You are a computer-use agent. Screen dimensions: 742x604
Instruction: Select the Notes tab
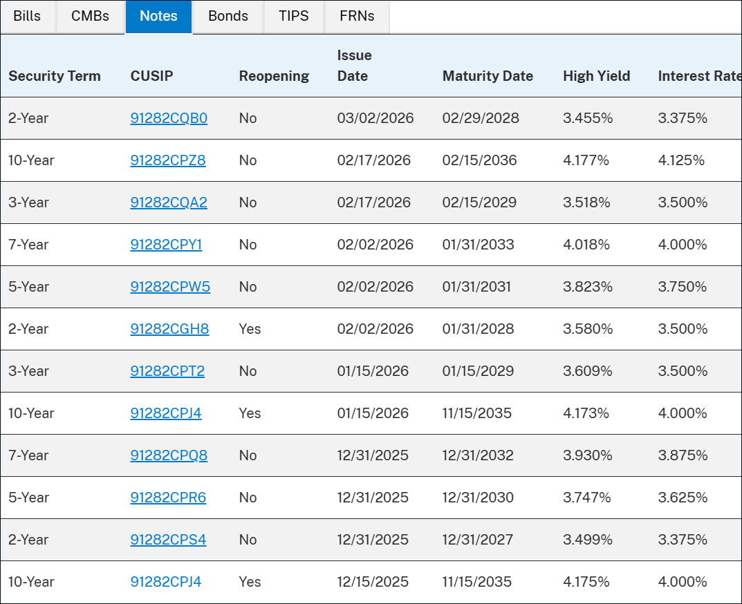[x=158, y=16]
